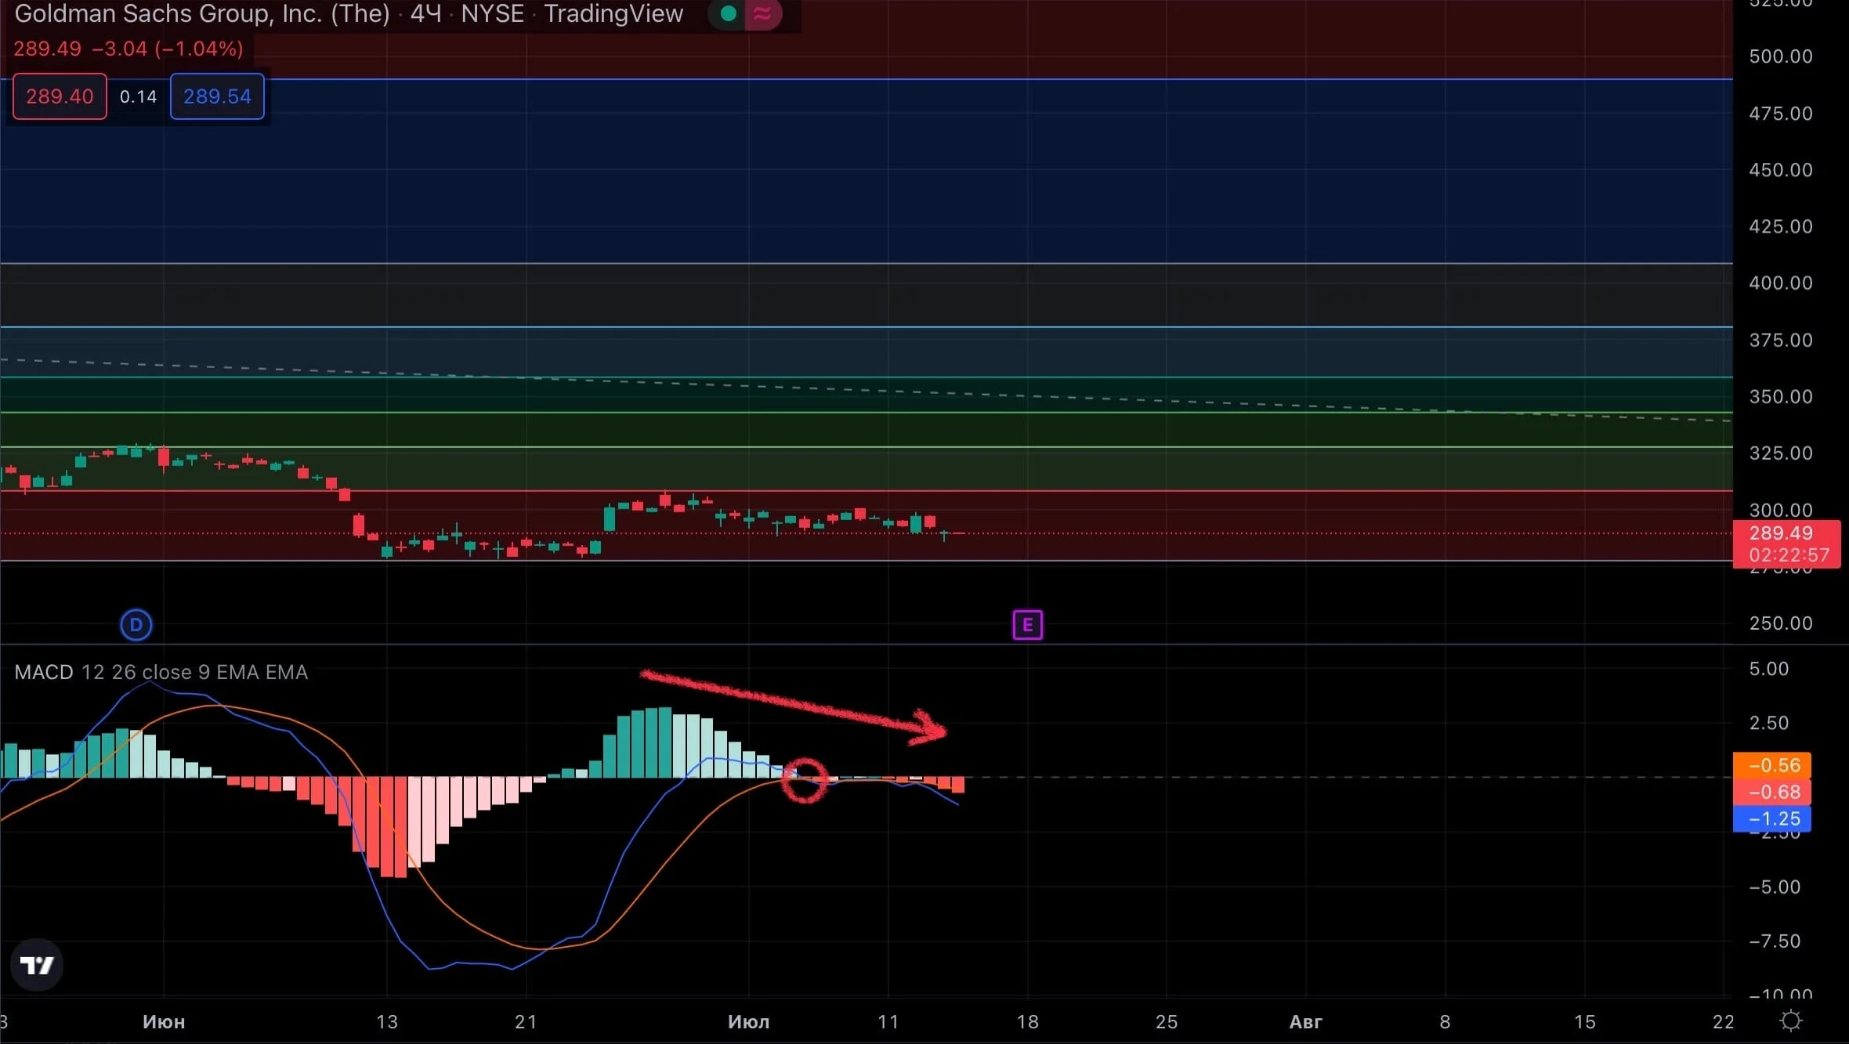1849x1044 pixels.
Task: Click the orange -0.56 signal value label
Action: click(1771, 765)
